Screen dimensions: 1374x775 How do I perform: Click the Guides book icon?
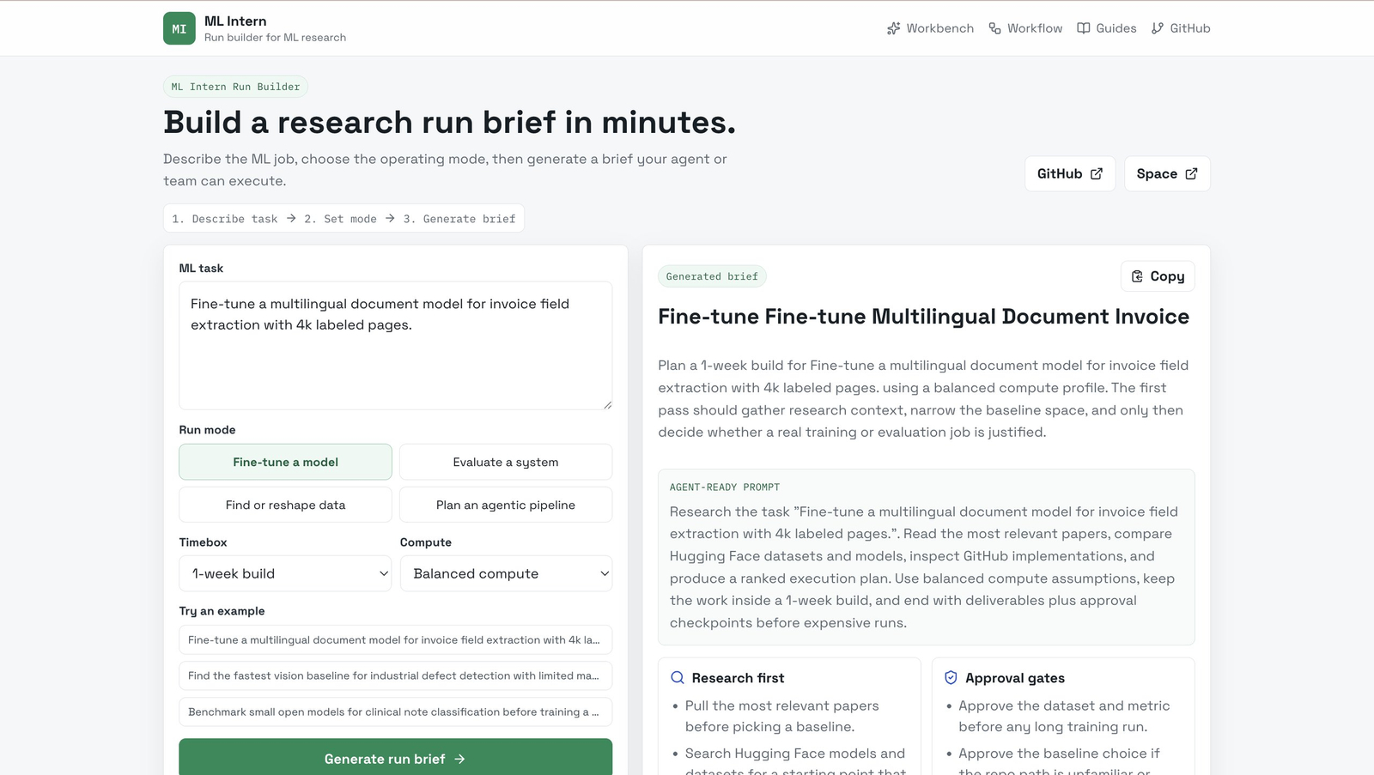coord(1084,28)
